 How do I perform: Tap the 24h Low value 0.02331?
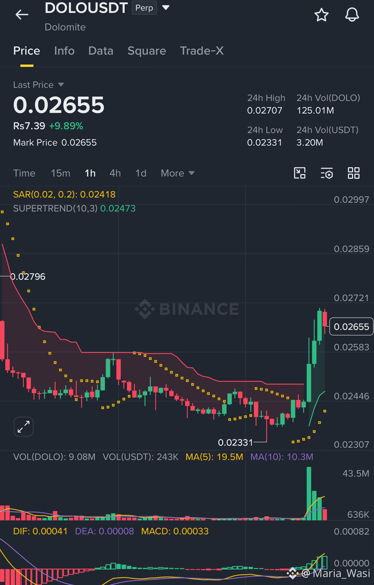click(265, 143)
